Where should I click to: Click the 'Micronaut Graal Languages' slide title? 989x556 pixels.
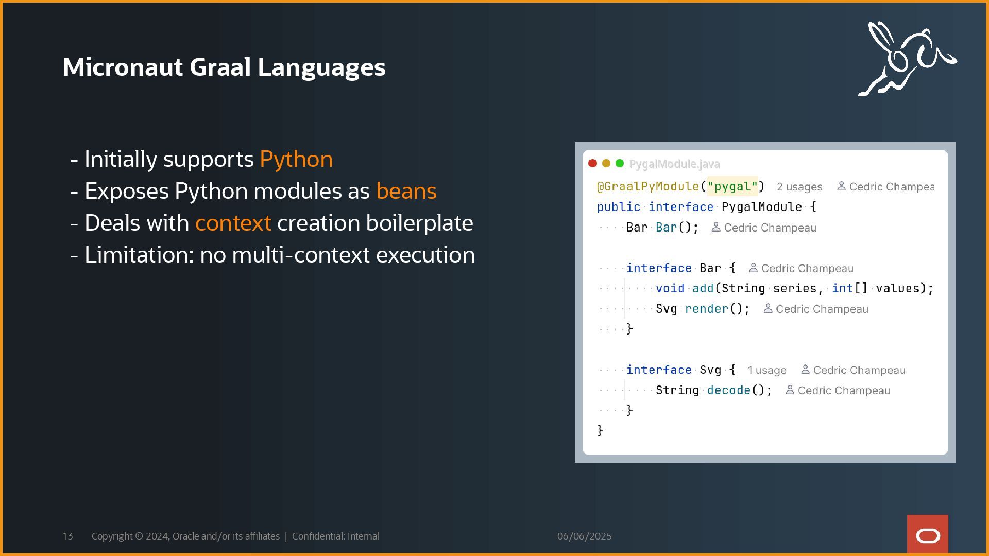tap(224, 67)
